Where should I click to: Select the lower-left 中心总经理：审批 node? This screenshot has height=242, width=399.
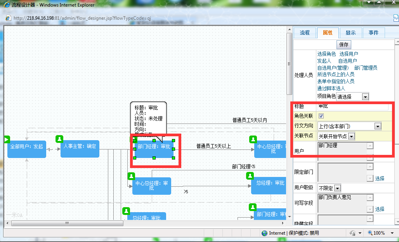point(152,186)
